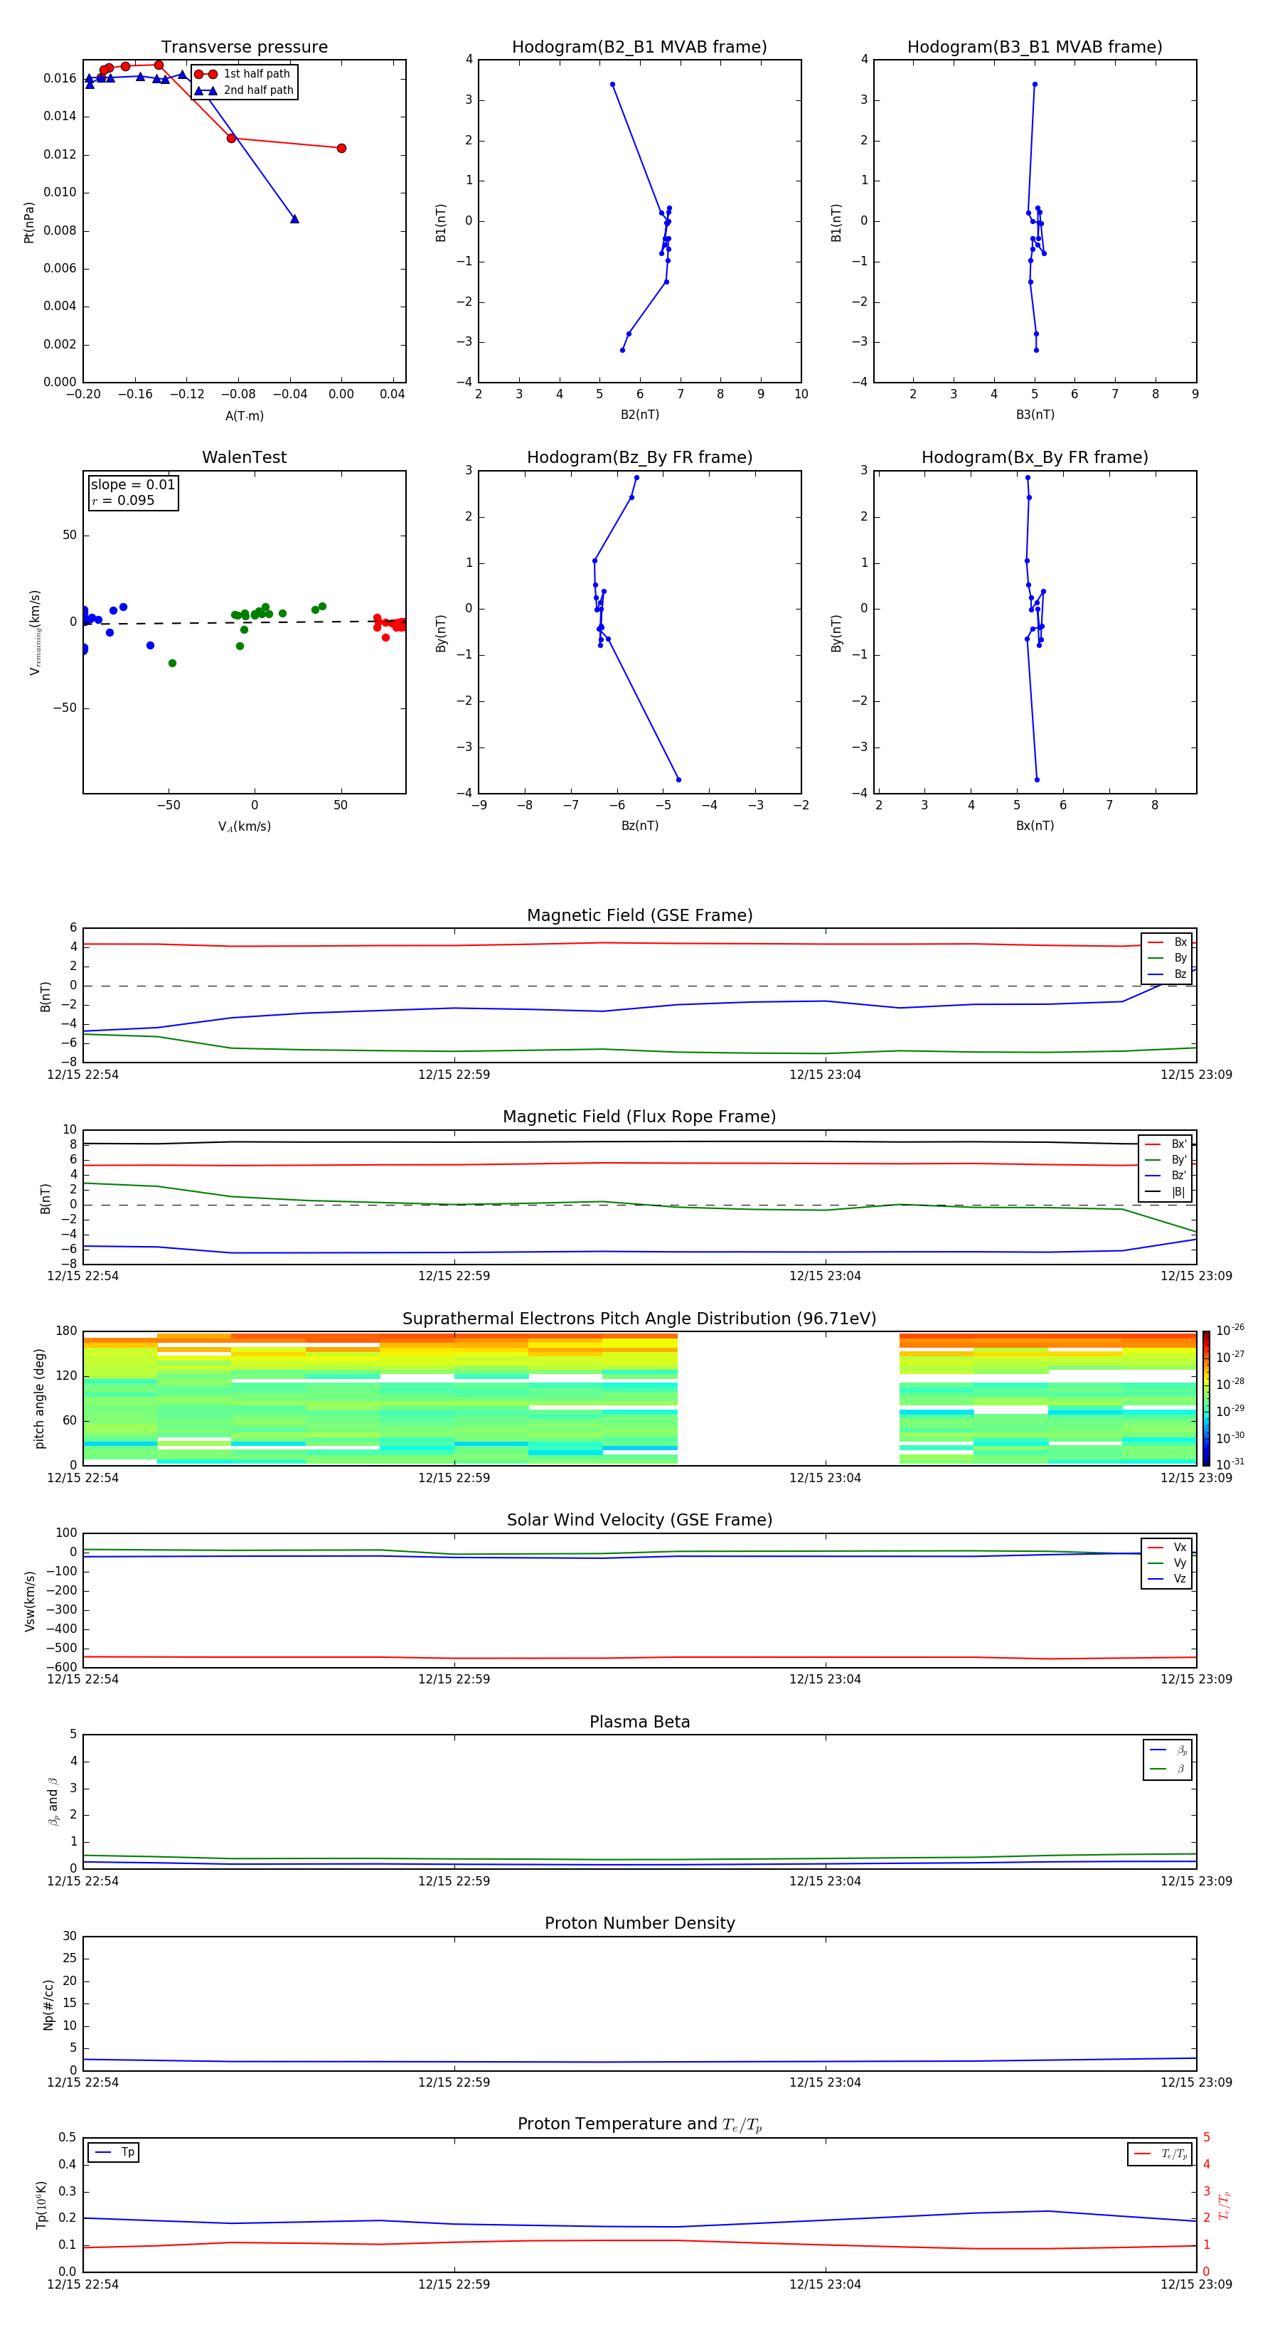Click the |B| entry in the Flux Rope legend
The height and width of the screenshot is (2347, 1280).
[x=1166, y=1191]
